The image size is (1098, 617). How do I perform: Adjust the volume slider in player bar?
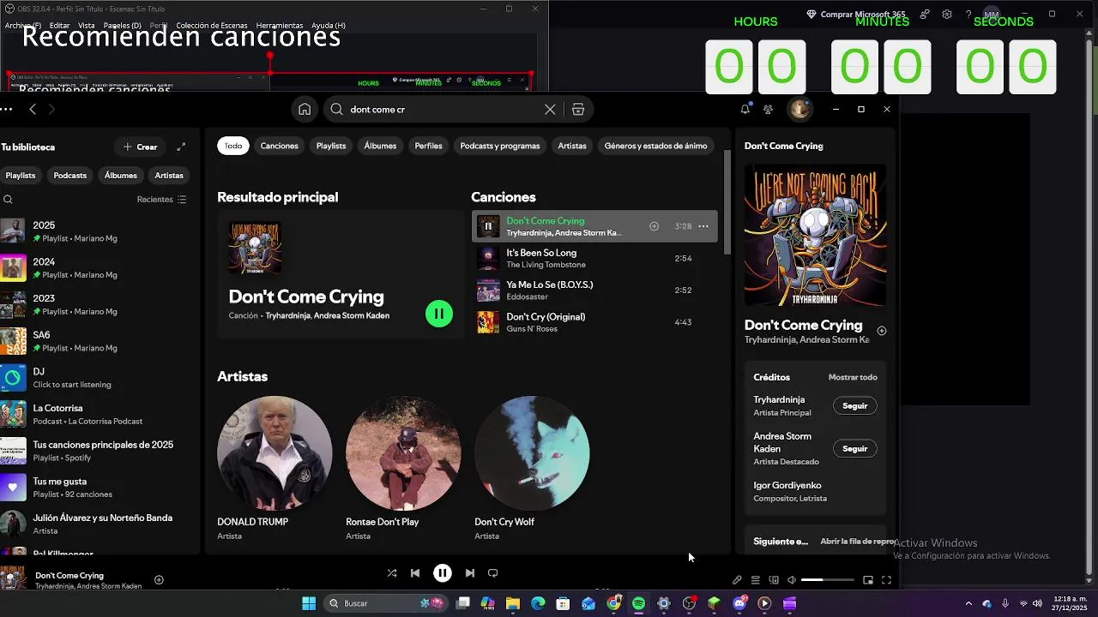point(827,580)
